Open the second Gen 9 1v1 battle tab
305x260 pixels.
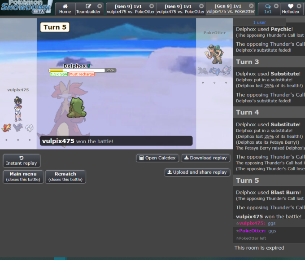tap(181, 9)
